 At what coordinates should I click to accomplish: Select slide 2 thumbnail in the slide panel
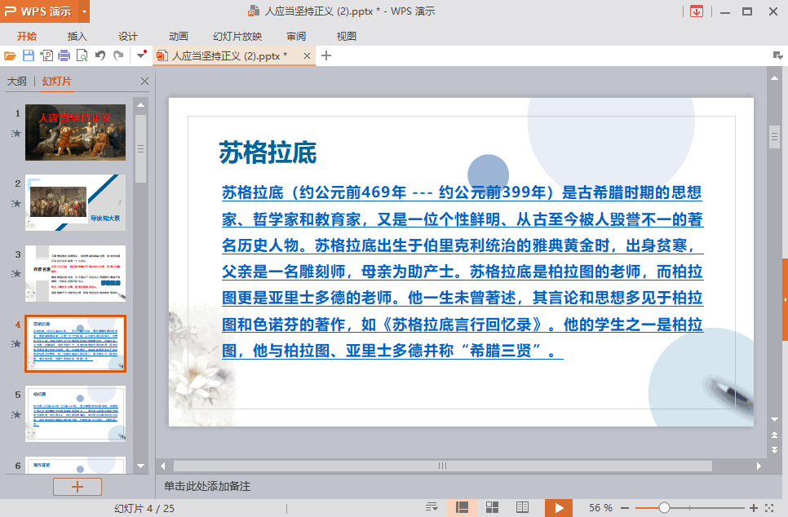pyautogui.click(x=75, y=202)
